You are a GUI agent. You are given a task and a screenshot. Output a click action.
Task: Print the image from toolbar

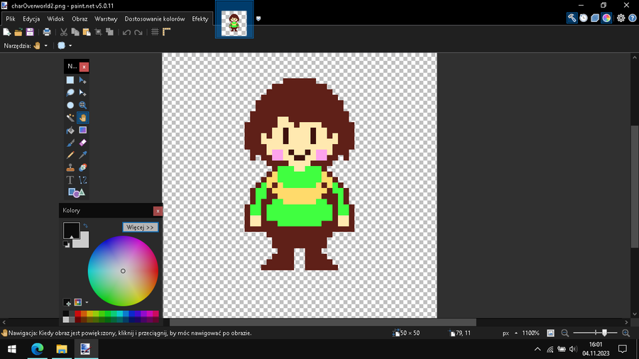(47, 32)
